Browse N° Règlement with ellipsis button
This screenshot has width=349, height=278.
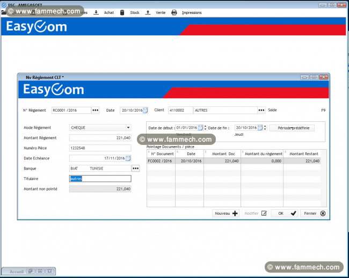pyautogui.click(x=96, y=110)
